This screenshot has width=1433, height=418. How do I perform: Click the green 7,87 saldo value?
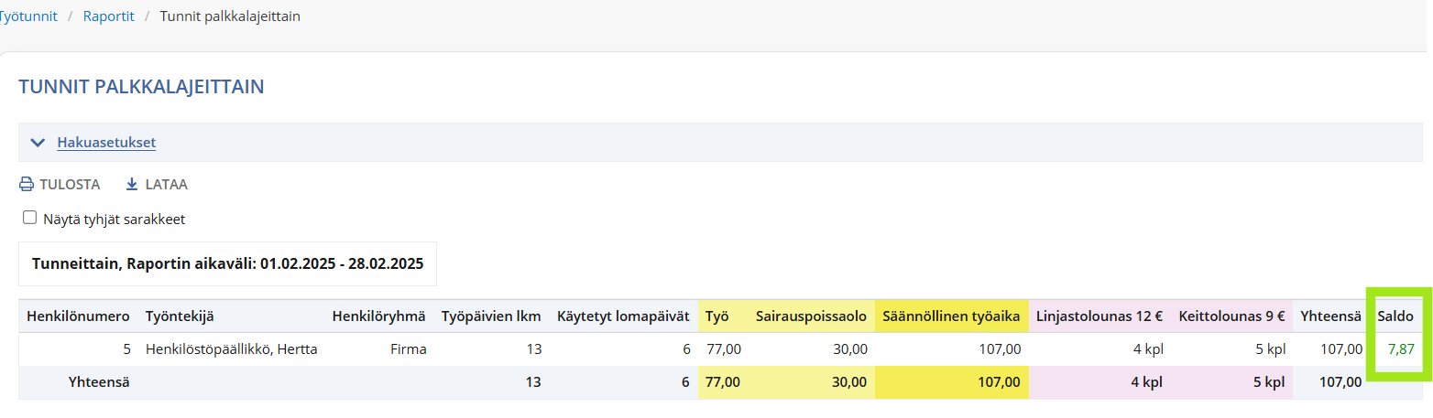[1401, 348]
